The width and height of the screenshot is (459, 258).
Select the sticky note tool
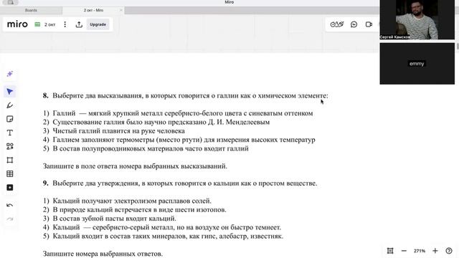(9, 119)
